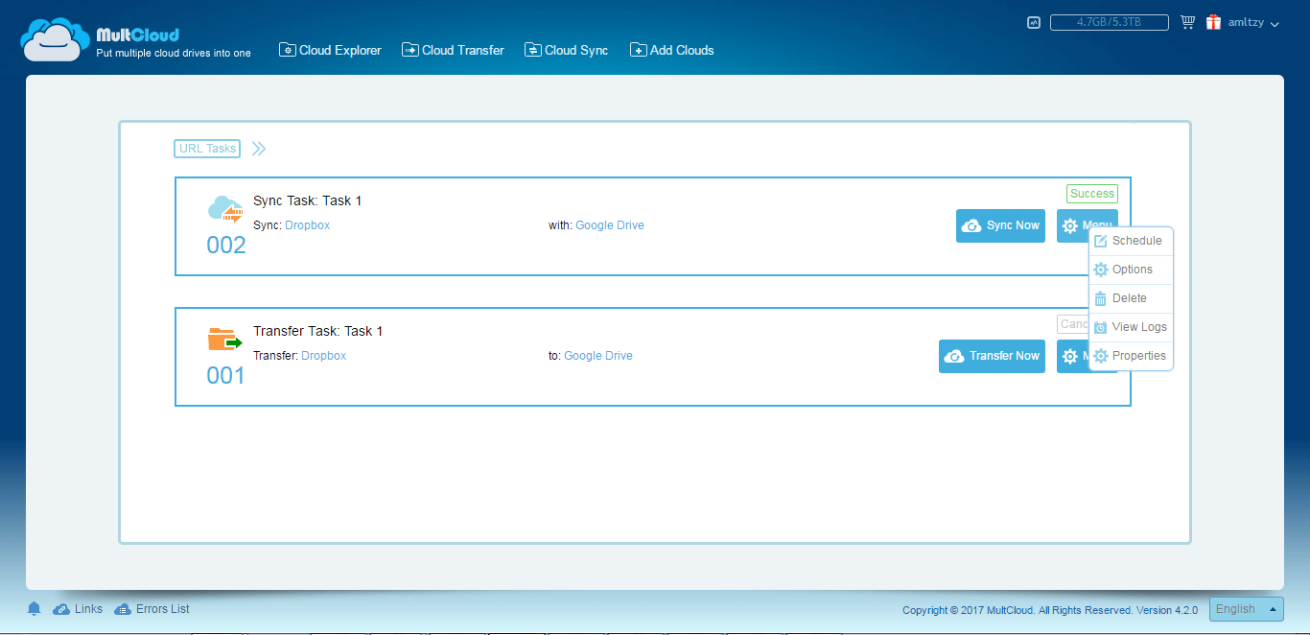The image size is (1310, 635).
Task: Select Properties from the task menu
Action: 1131,356
